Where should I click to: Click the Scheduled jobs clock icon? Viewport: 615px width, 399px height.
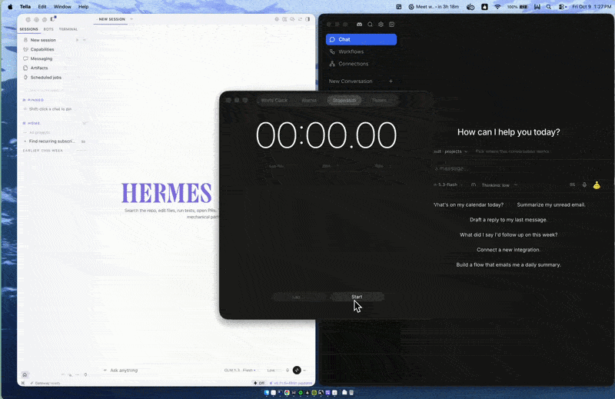click(x=25, y=78)
